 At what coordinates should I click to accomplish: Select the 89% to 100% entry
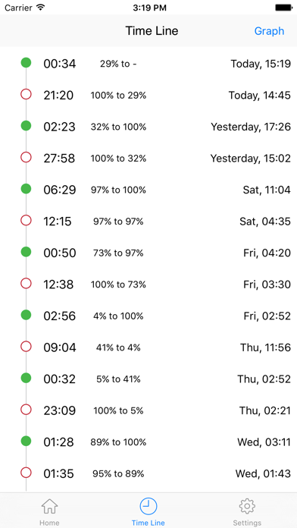coord(118,442)
